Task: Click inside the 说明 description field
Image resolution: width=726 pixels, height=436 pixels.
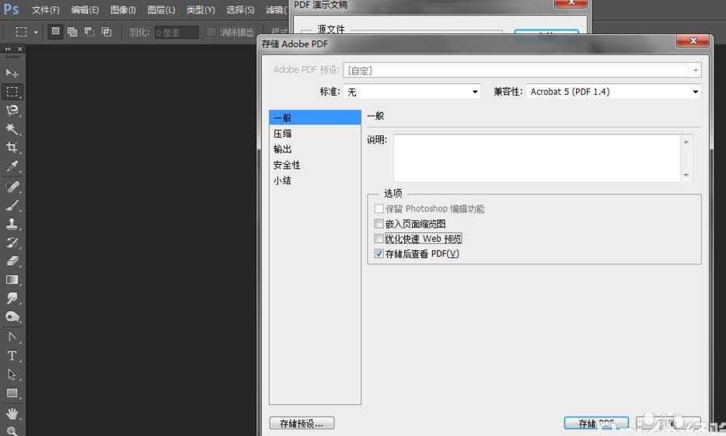Action: (536, 158)
